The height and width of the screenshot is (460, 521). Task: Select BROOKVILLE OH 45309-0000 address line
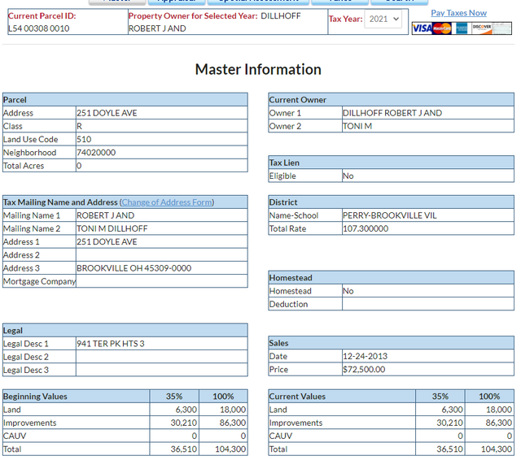coord(134,268)
